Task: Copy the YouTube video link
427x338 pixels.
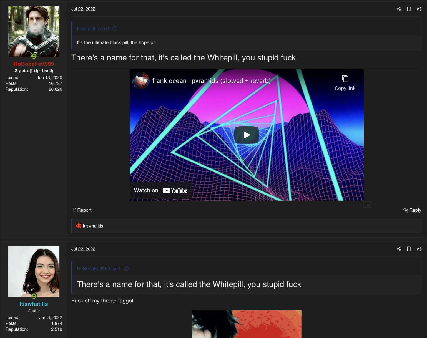Action: pos(345,83)
